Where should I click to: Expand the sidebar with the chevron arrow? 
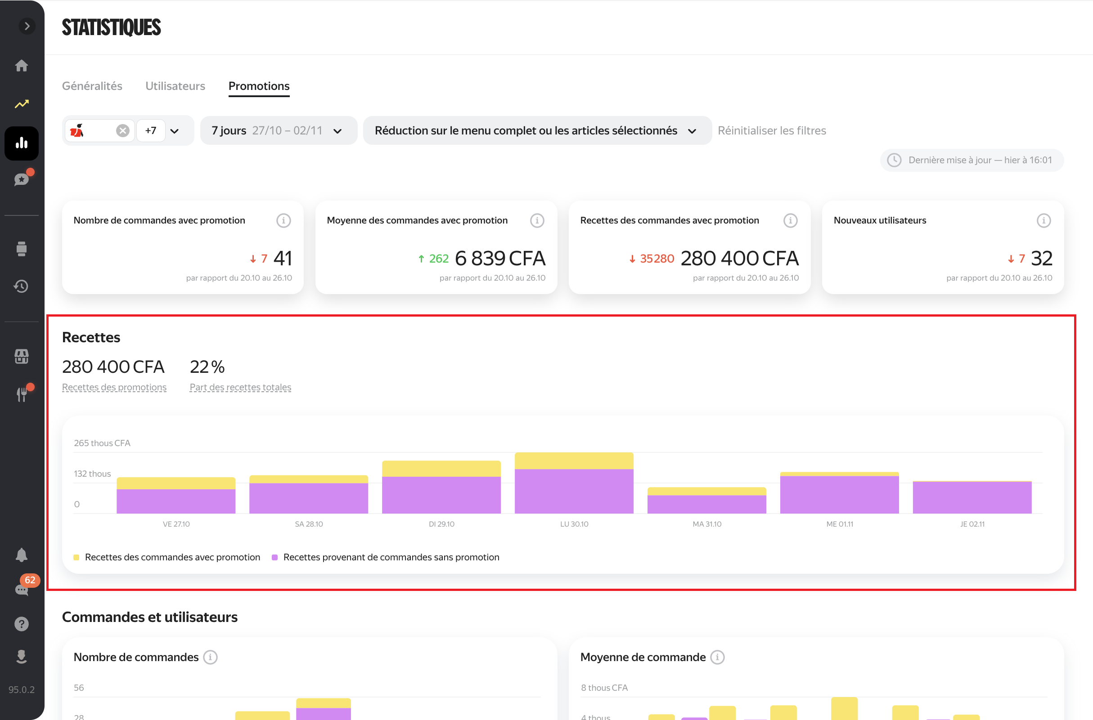27,26
